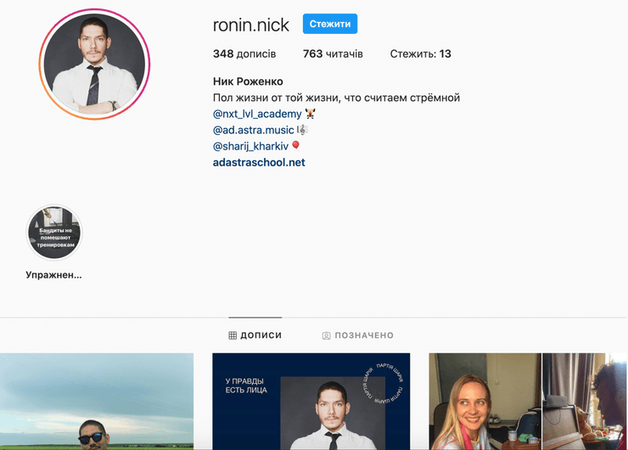Click the Ник Роженко display name

(248, 82)
